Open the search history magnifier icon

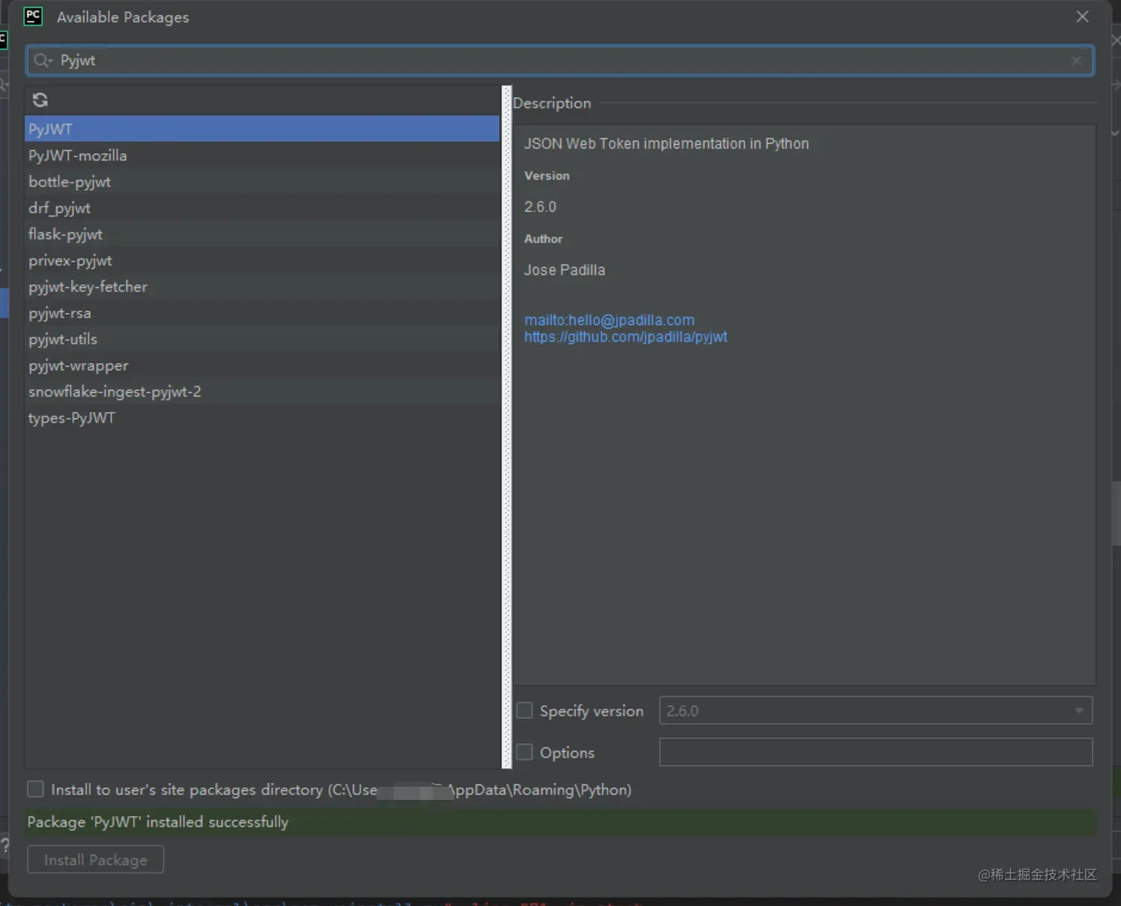point(42,61)
